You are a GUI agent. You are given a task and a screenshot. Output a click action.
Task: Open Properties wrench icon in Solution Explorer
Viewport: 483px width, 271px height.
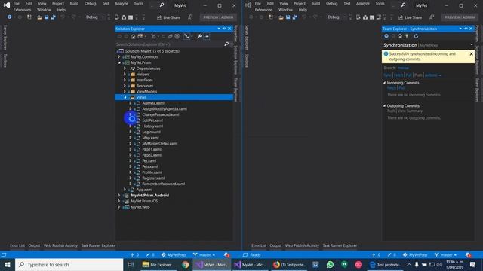(199, 37)
